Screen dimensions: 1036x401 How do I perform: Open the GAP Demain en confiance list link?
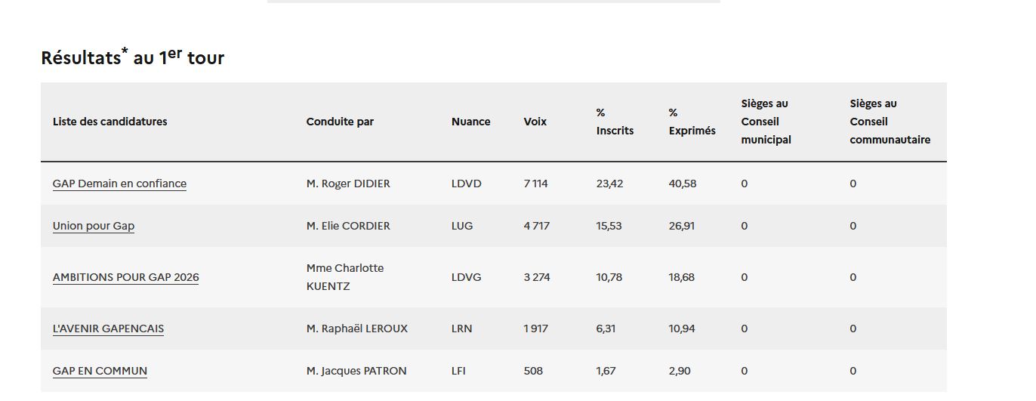click(119, 184)
